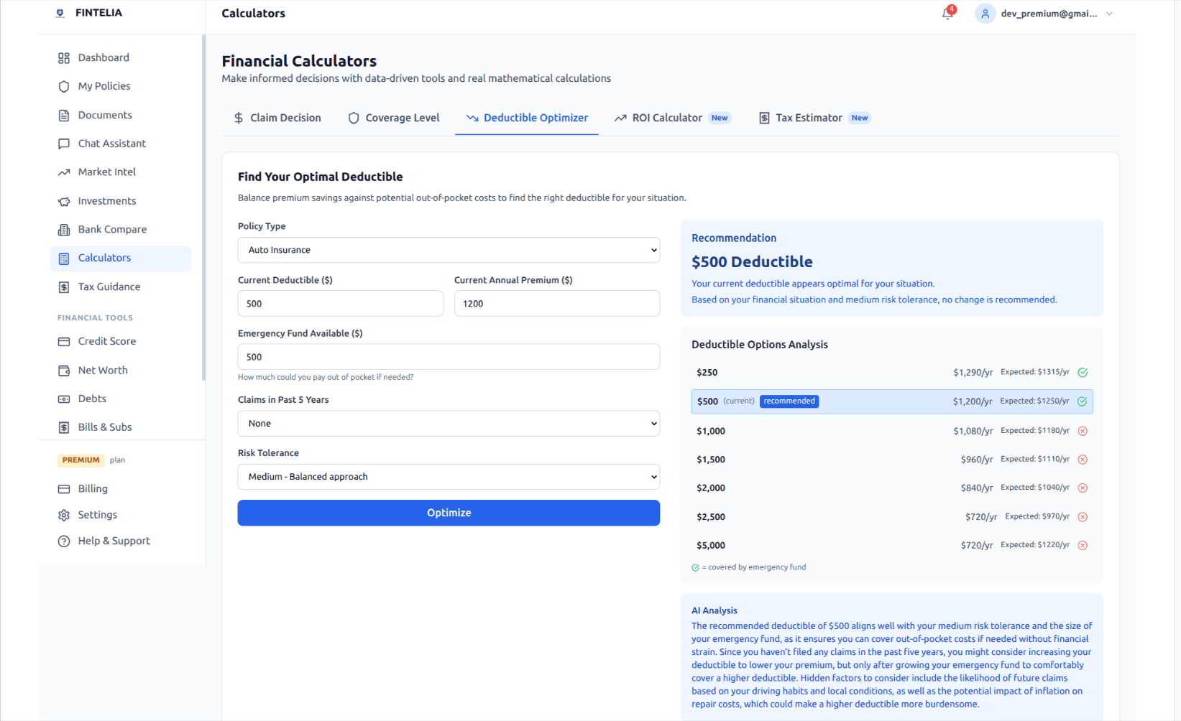
Task: Select the $1,000 deductible option row
Action: (x=892, y=431)
